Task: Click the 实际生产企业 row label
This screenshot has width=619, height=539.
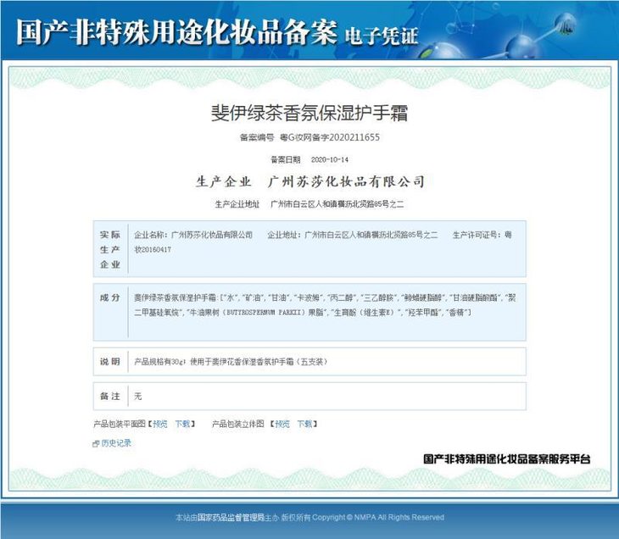Action: coord(110,249)
